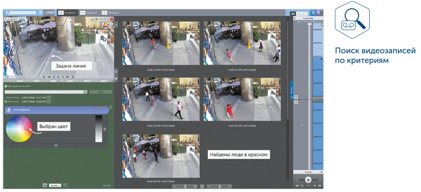Click the grayscale brightness gradient bar
Viewport: 421px width, 192px height.
click(99, 129)
